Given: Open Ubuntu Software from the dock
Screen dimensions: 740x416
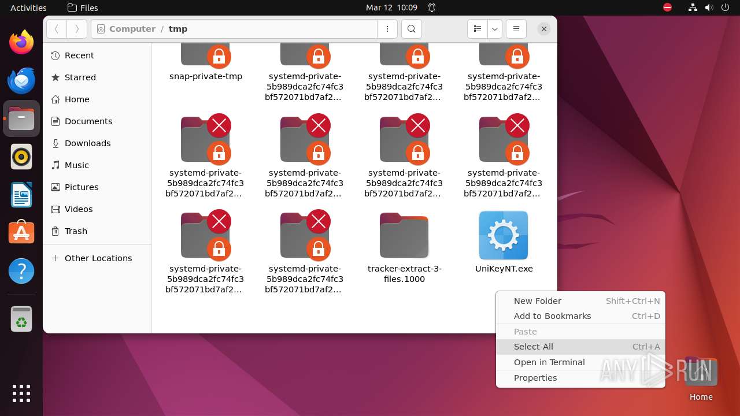Looking at the screenshot, I should pyautogui.click(x=21, y=233).
